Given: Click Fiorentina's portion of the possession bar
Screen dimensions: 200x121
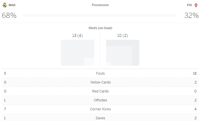Looking at the screenshot, I should [x=152, y=15].
